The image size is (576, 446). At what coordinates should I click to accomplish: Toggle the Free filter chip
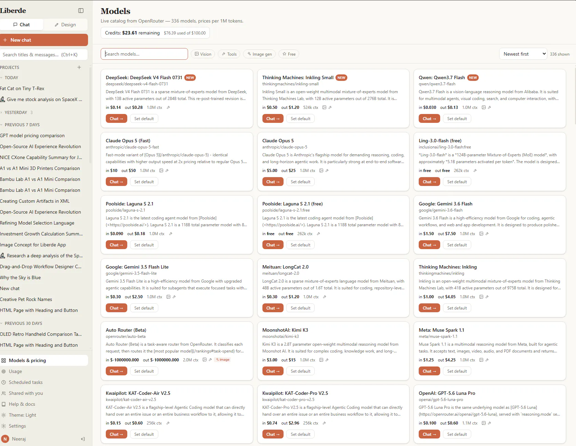289,54
